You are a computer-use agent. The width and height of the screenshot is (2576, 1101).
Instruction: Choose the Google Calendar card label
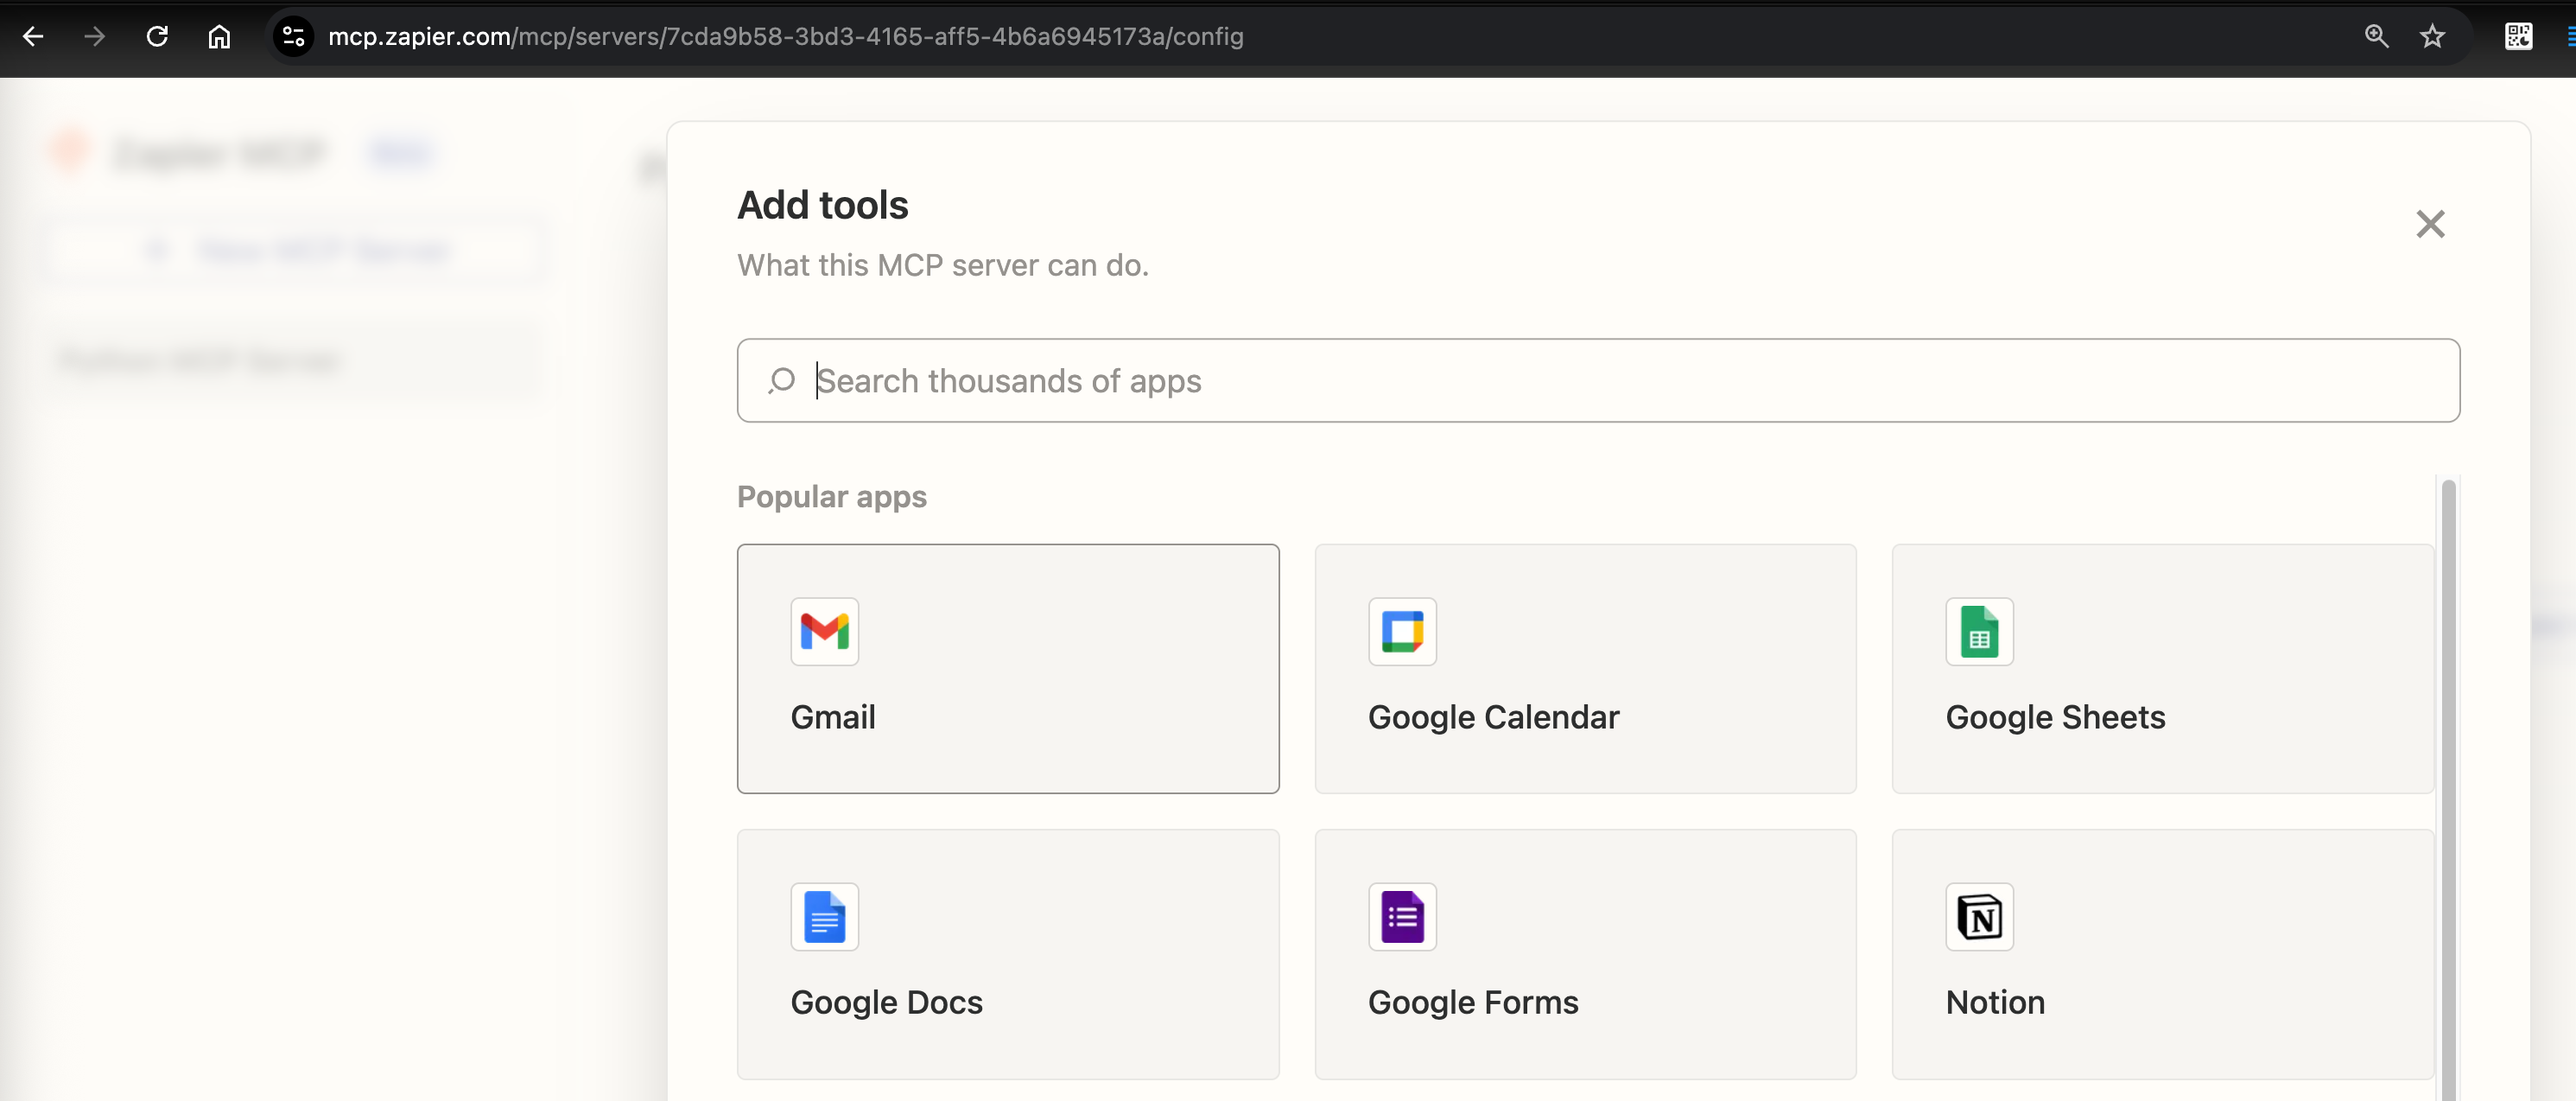click(1493, 717)
